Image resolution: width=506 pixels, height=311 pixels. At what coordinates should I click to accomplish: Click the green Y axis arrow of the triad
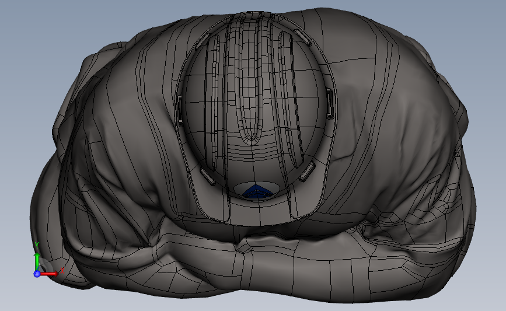pos(37,262)
